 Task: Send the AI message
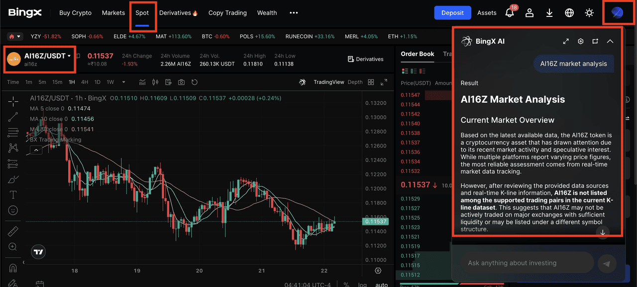pyautogui.click(x=606, y=264)
